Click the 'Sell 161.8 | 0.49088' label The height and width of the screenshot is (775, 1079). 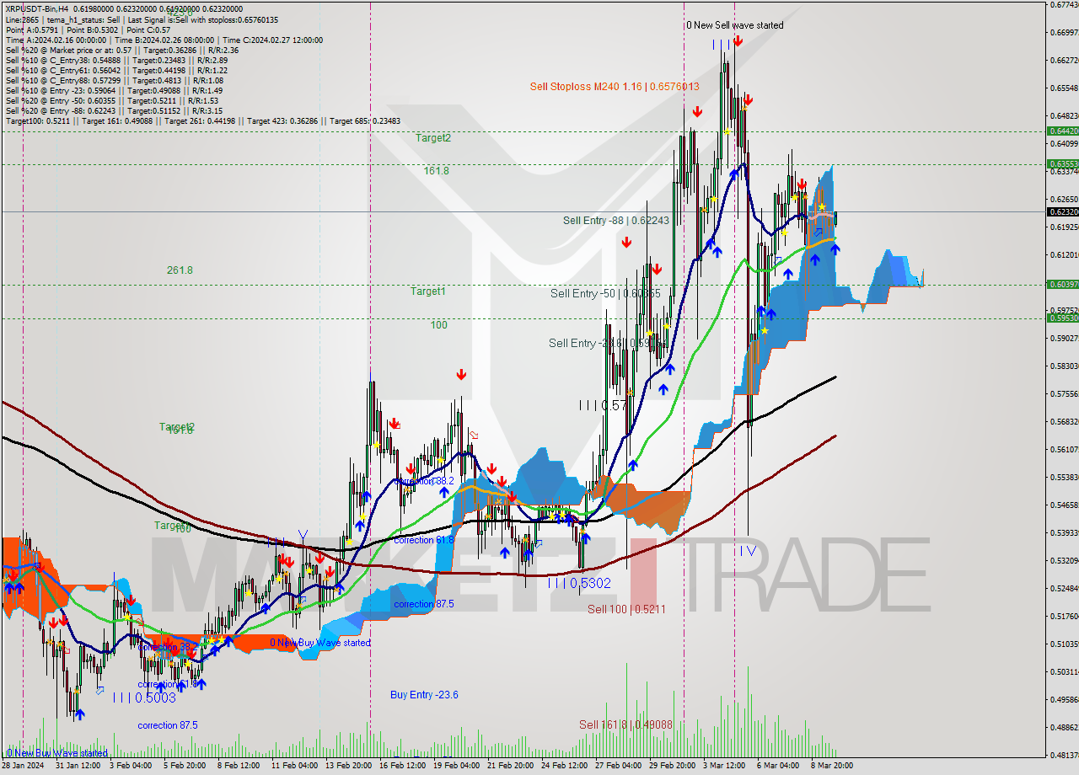[625, 724]
